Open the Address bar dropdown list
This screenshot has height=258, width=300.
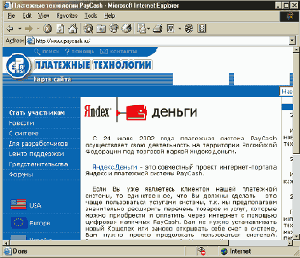tap(292, 41)
